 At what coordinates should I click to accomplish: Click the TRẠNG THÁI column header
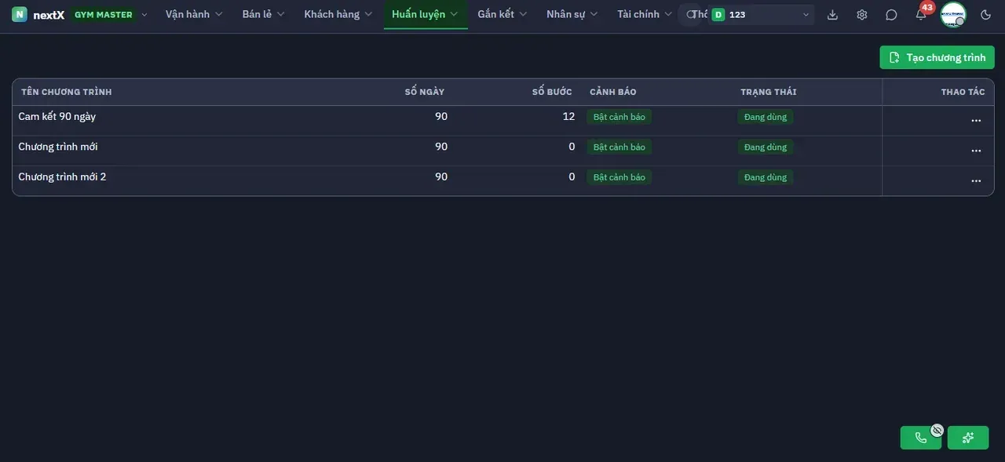pos(769,92)
